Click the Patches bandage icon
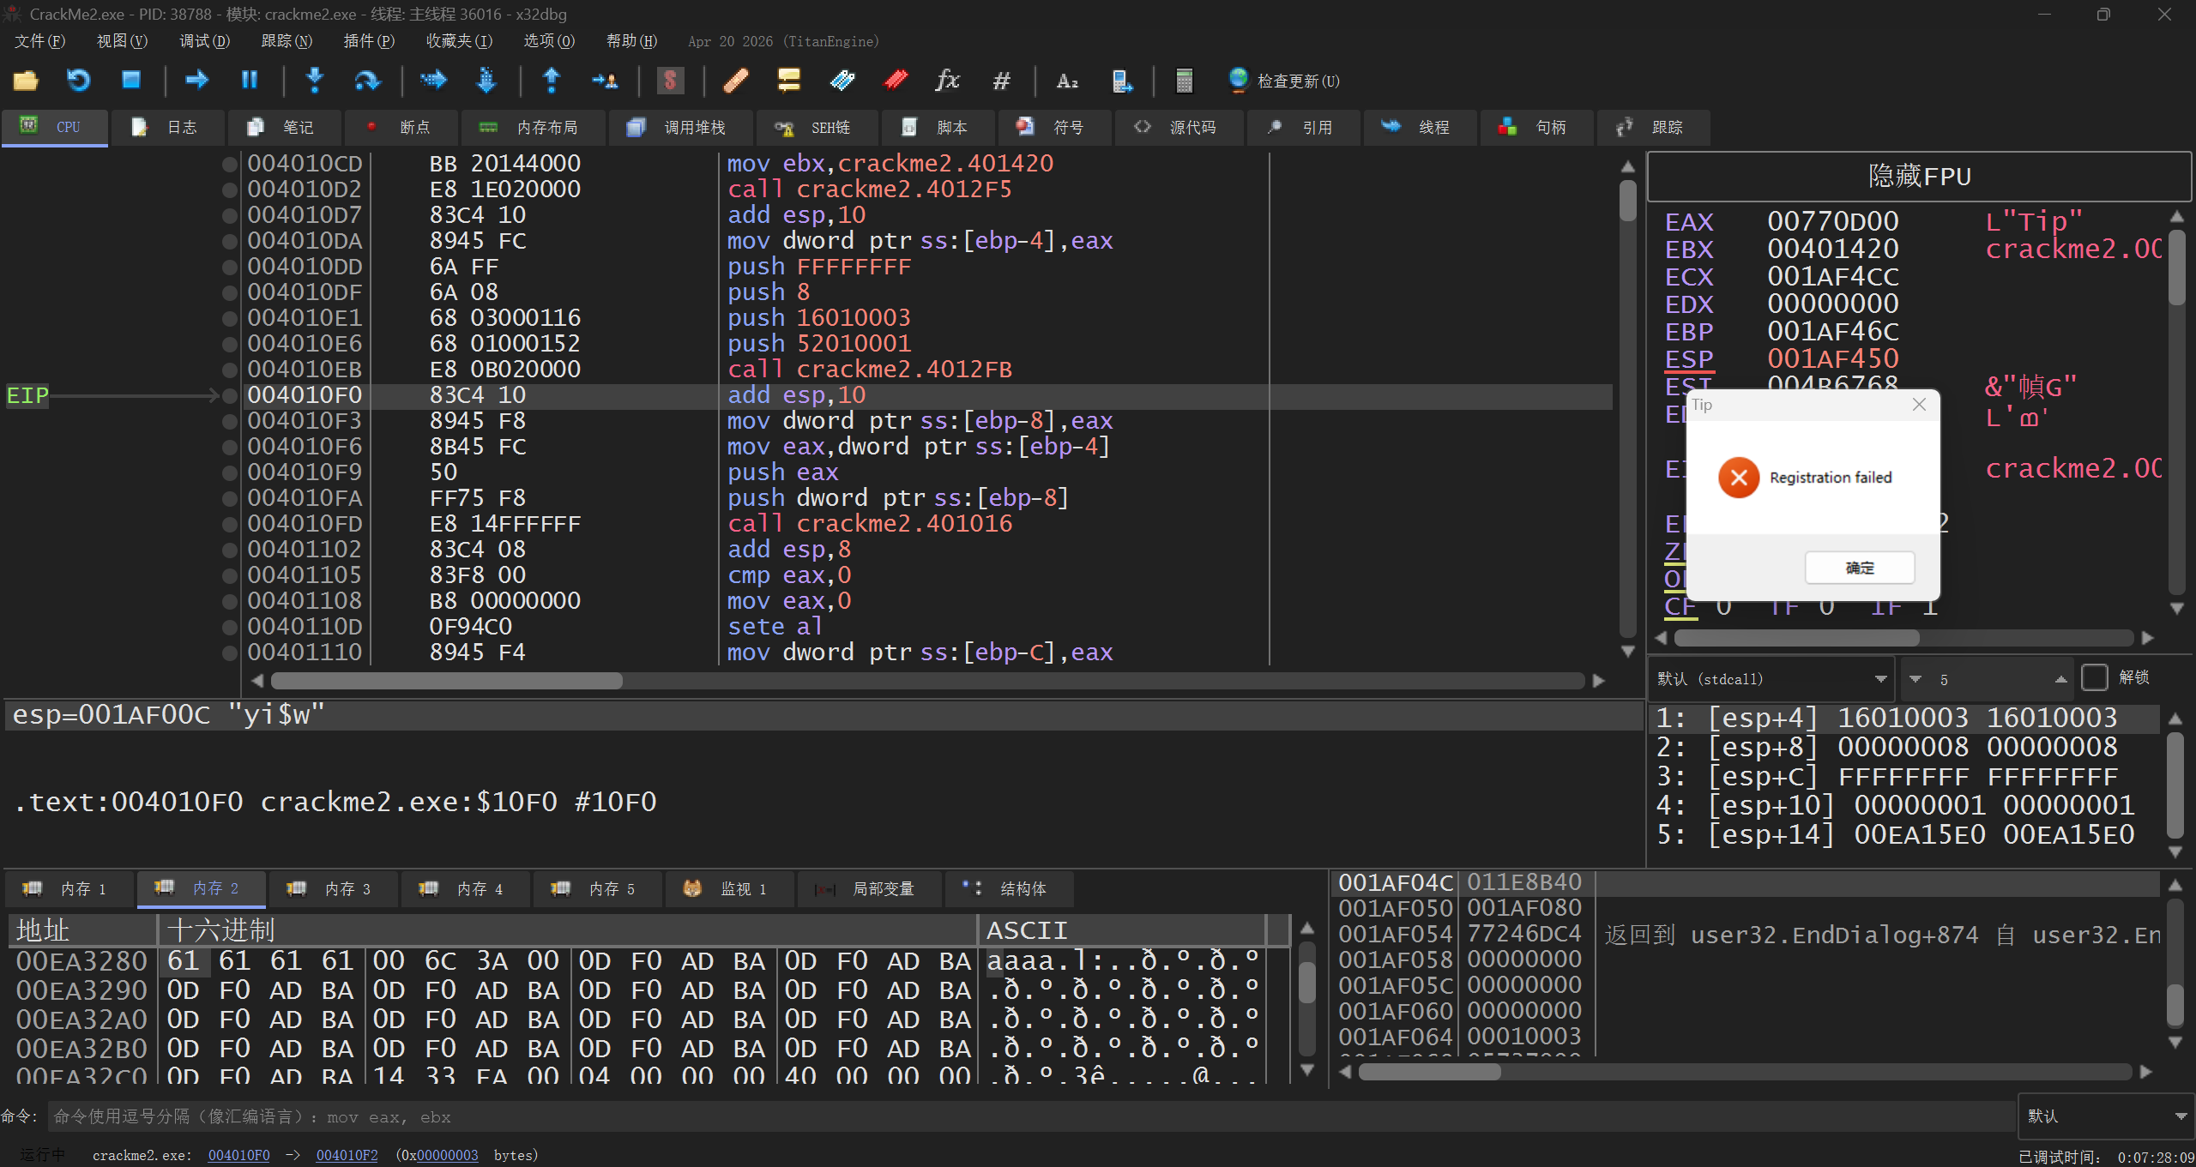The height and width of the screenshot is (1167, 2196). pos(736,81)
